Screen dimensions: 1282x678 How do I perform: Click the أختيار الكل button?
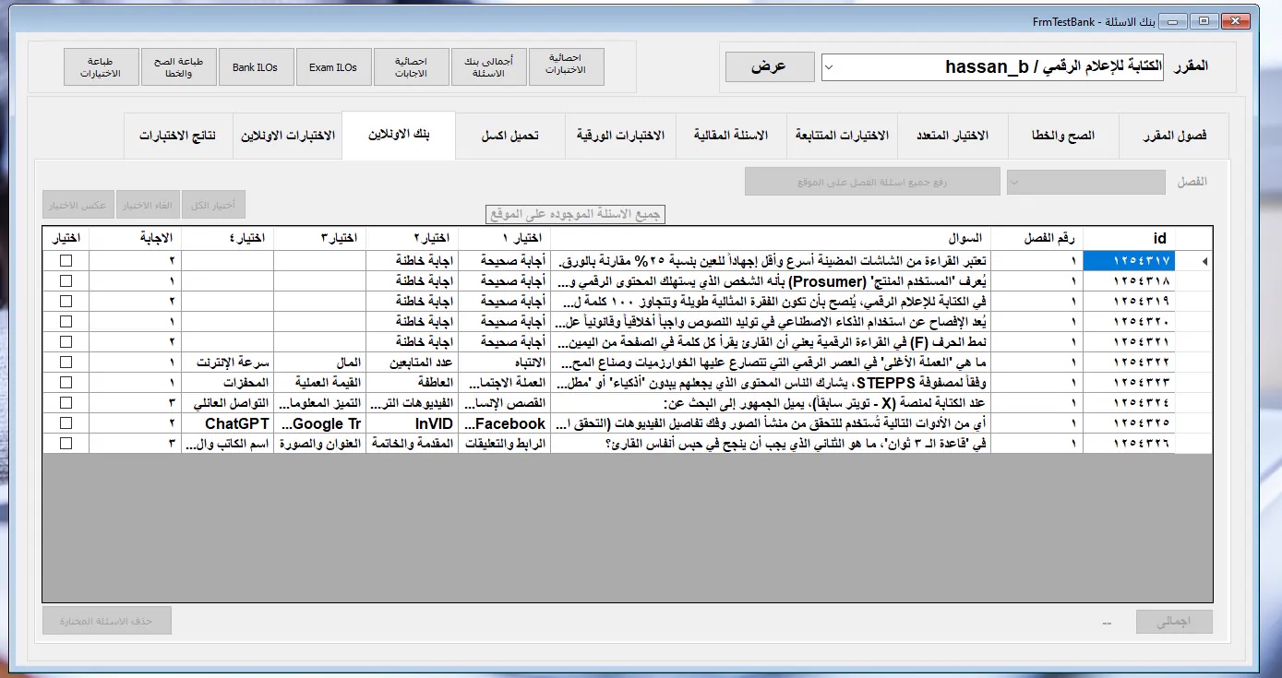coord(213,205)
